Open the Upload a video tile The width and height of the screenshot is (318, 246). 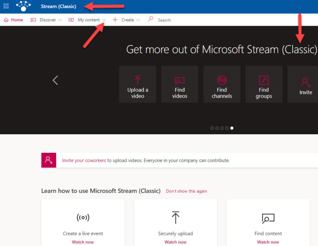click(138, 84)
